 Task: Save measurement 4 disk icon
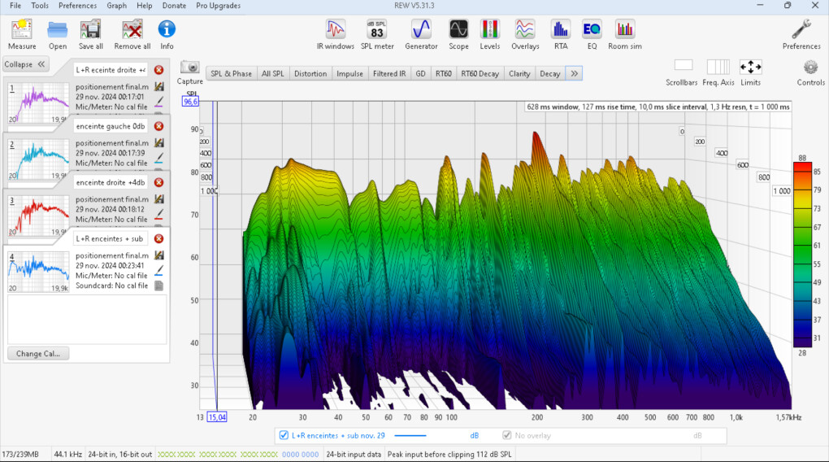coord(158,255)
